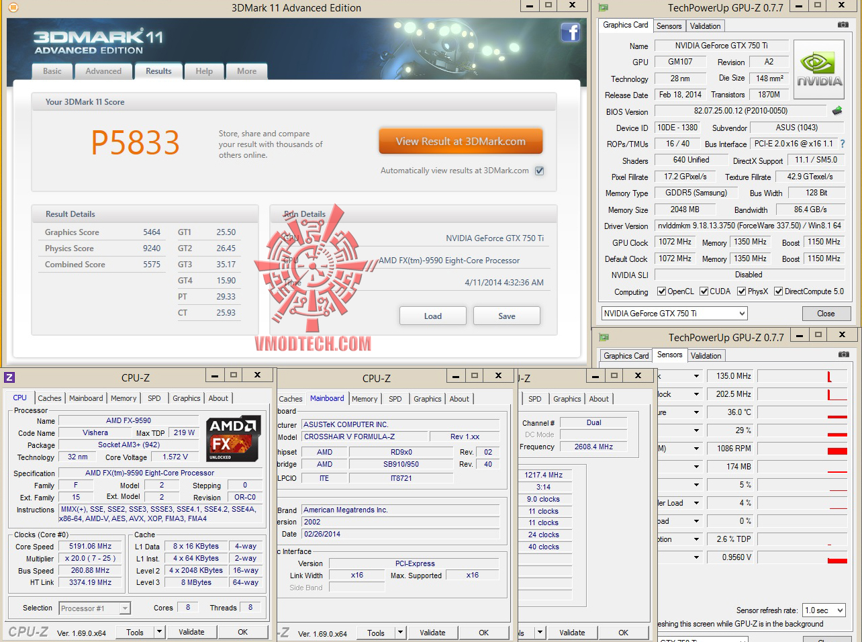
Task: Switch to the SPD tab in the first CPU-Z window
Action: (154, 398)
